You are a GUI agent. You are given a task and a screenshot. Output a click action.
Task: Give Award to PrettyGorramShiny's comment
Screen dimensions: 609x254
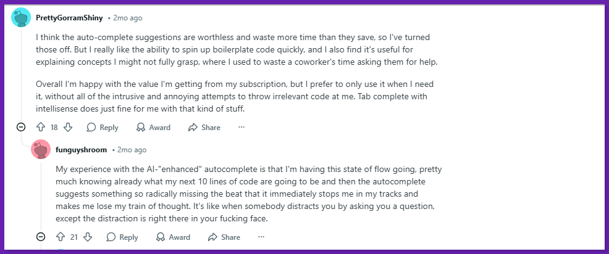(154, 127)
